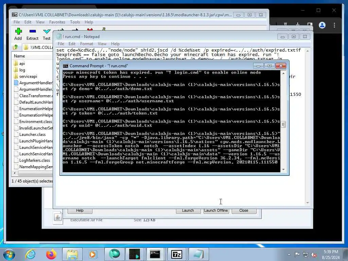Click the browser profile avatar icon

click(322, 25)
